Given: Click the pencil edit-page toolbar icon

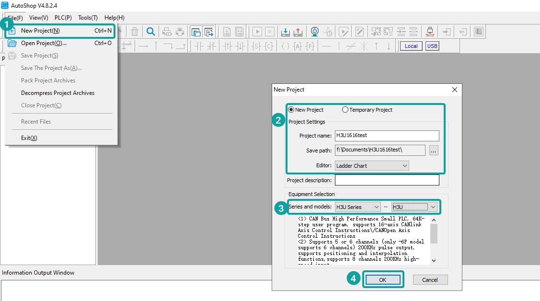Looking at the screenshot, I should [360, 32].
